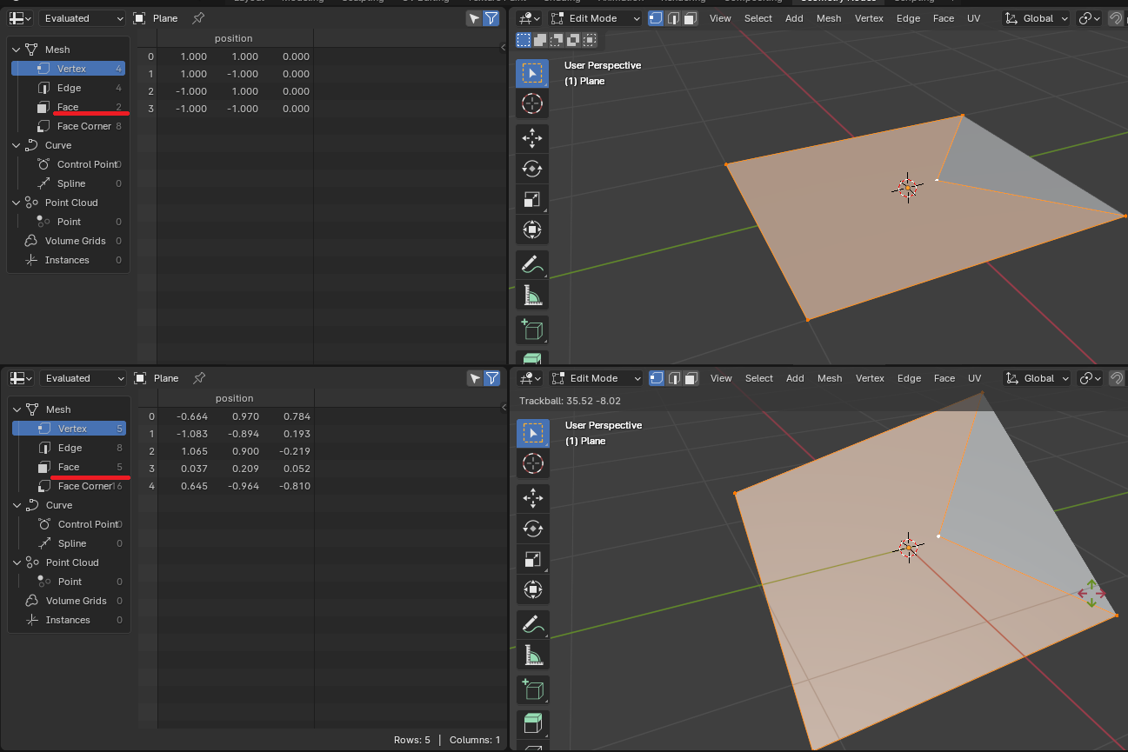The height and width of the screenshot is (752, 1128).
Task: Select the Extrude Region tool in the lower viewport
Action: coord(533,723)
